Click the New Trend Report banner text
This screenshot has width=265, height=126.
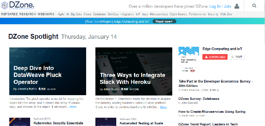point(117,22)
